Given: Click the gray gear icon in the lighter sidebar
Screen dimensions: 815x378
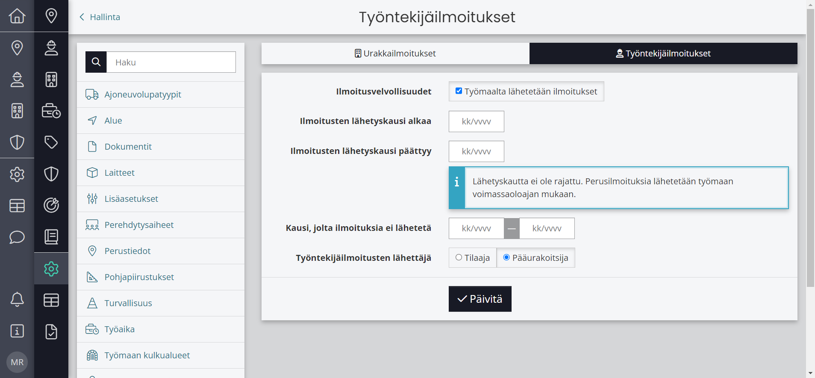Looking at the screenshot, I should [x=17, y=174].
